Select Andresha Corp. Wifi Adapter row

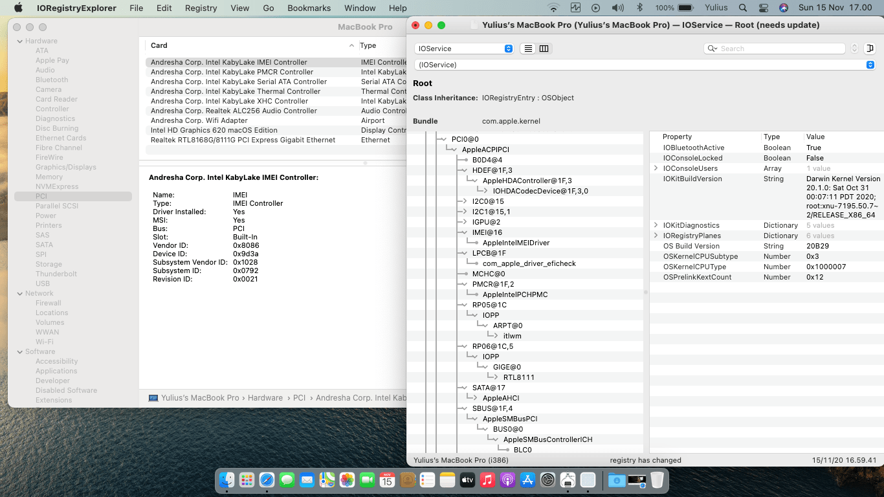pos(276,120)
